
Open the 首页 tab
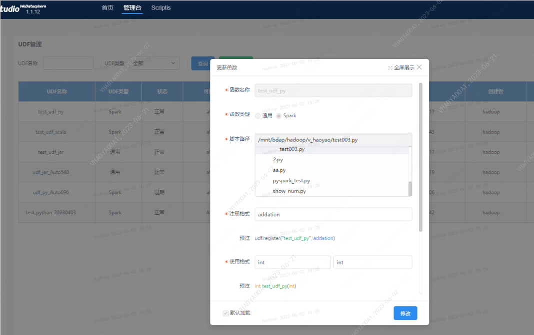point(107,8)
